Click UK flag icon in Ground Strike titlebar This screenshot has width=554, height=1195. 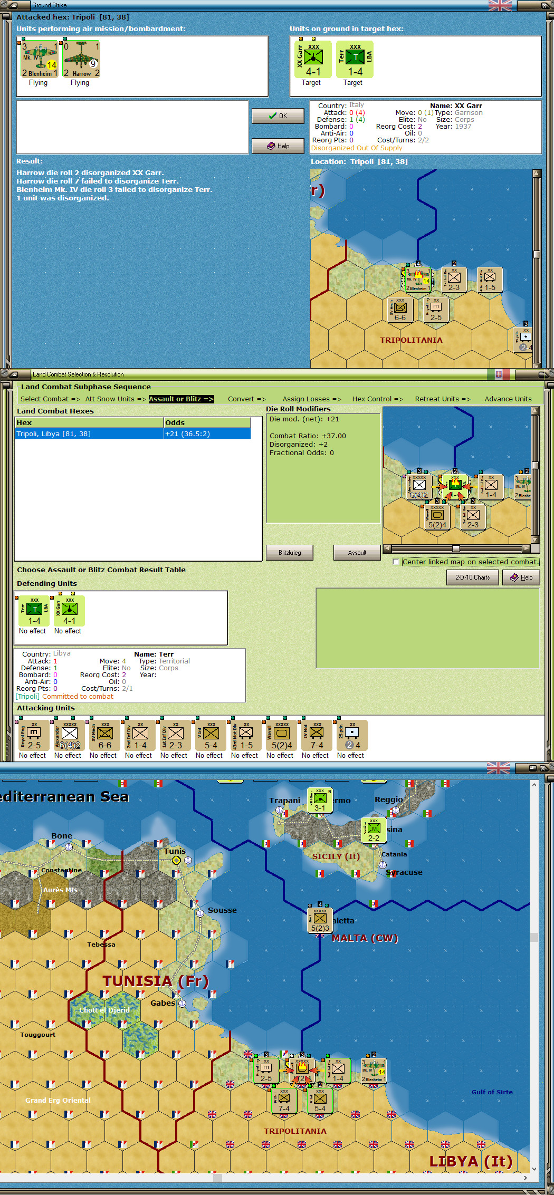point(500,5)
